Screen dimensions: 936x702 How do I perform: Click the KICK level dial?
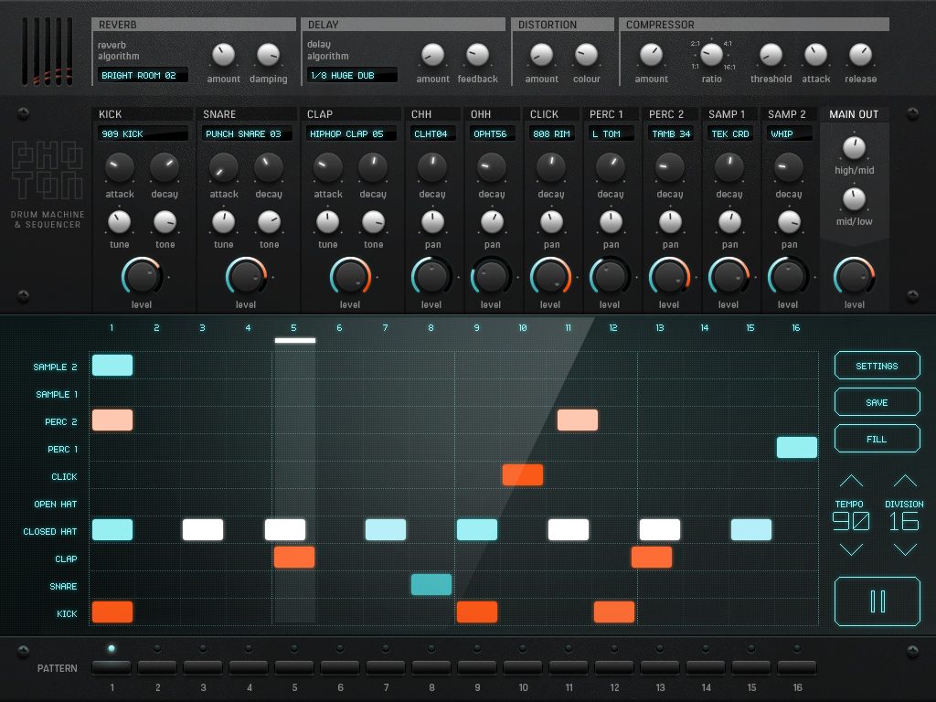tap(142, 277)
